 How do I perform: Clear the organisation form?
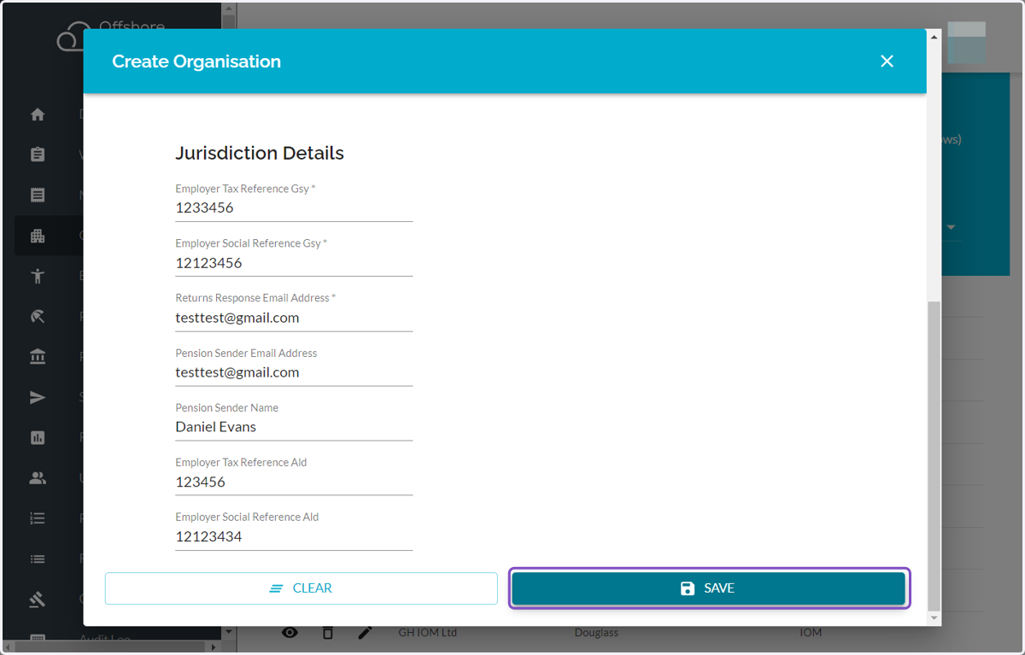tap(301, 588)
